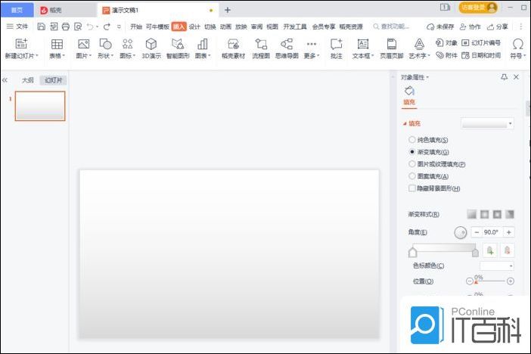Open the File (文件) menu
The height and width of the screenshot is (354, 531).
click(x=17, y=26)
